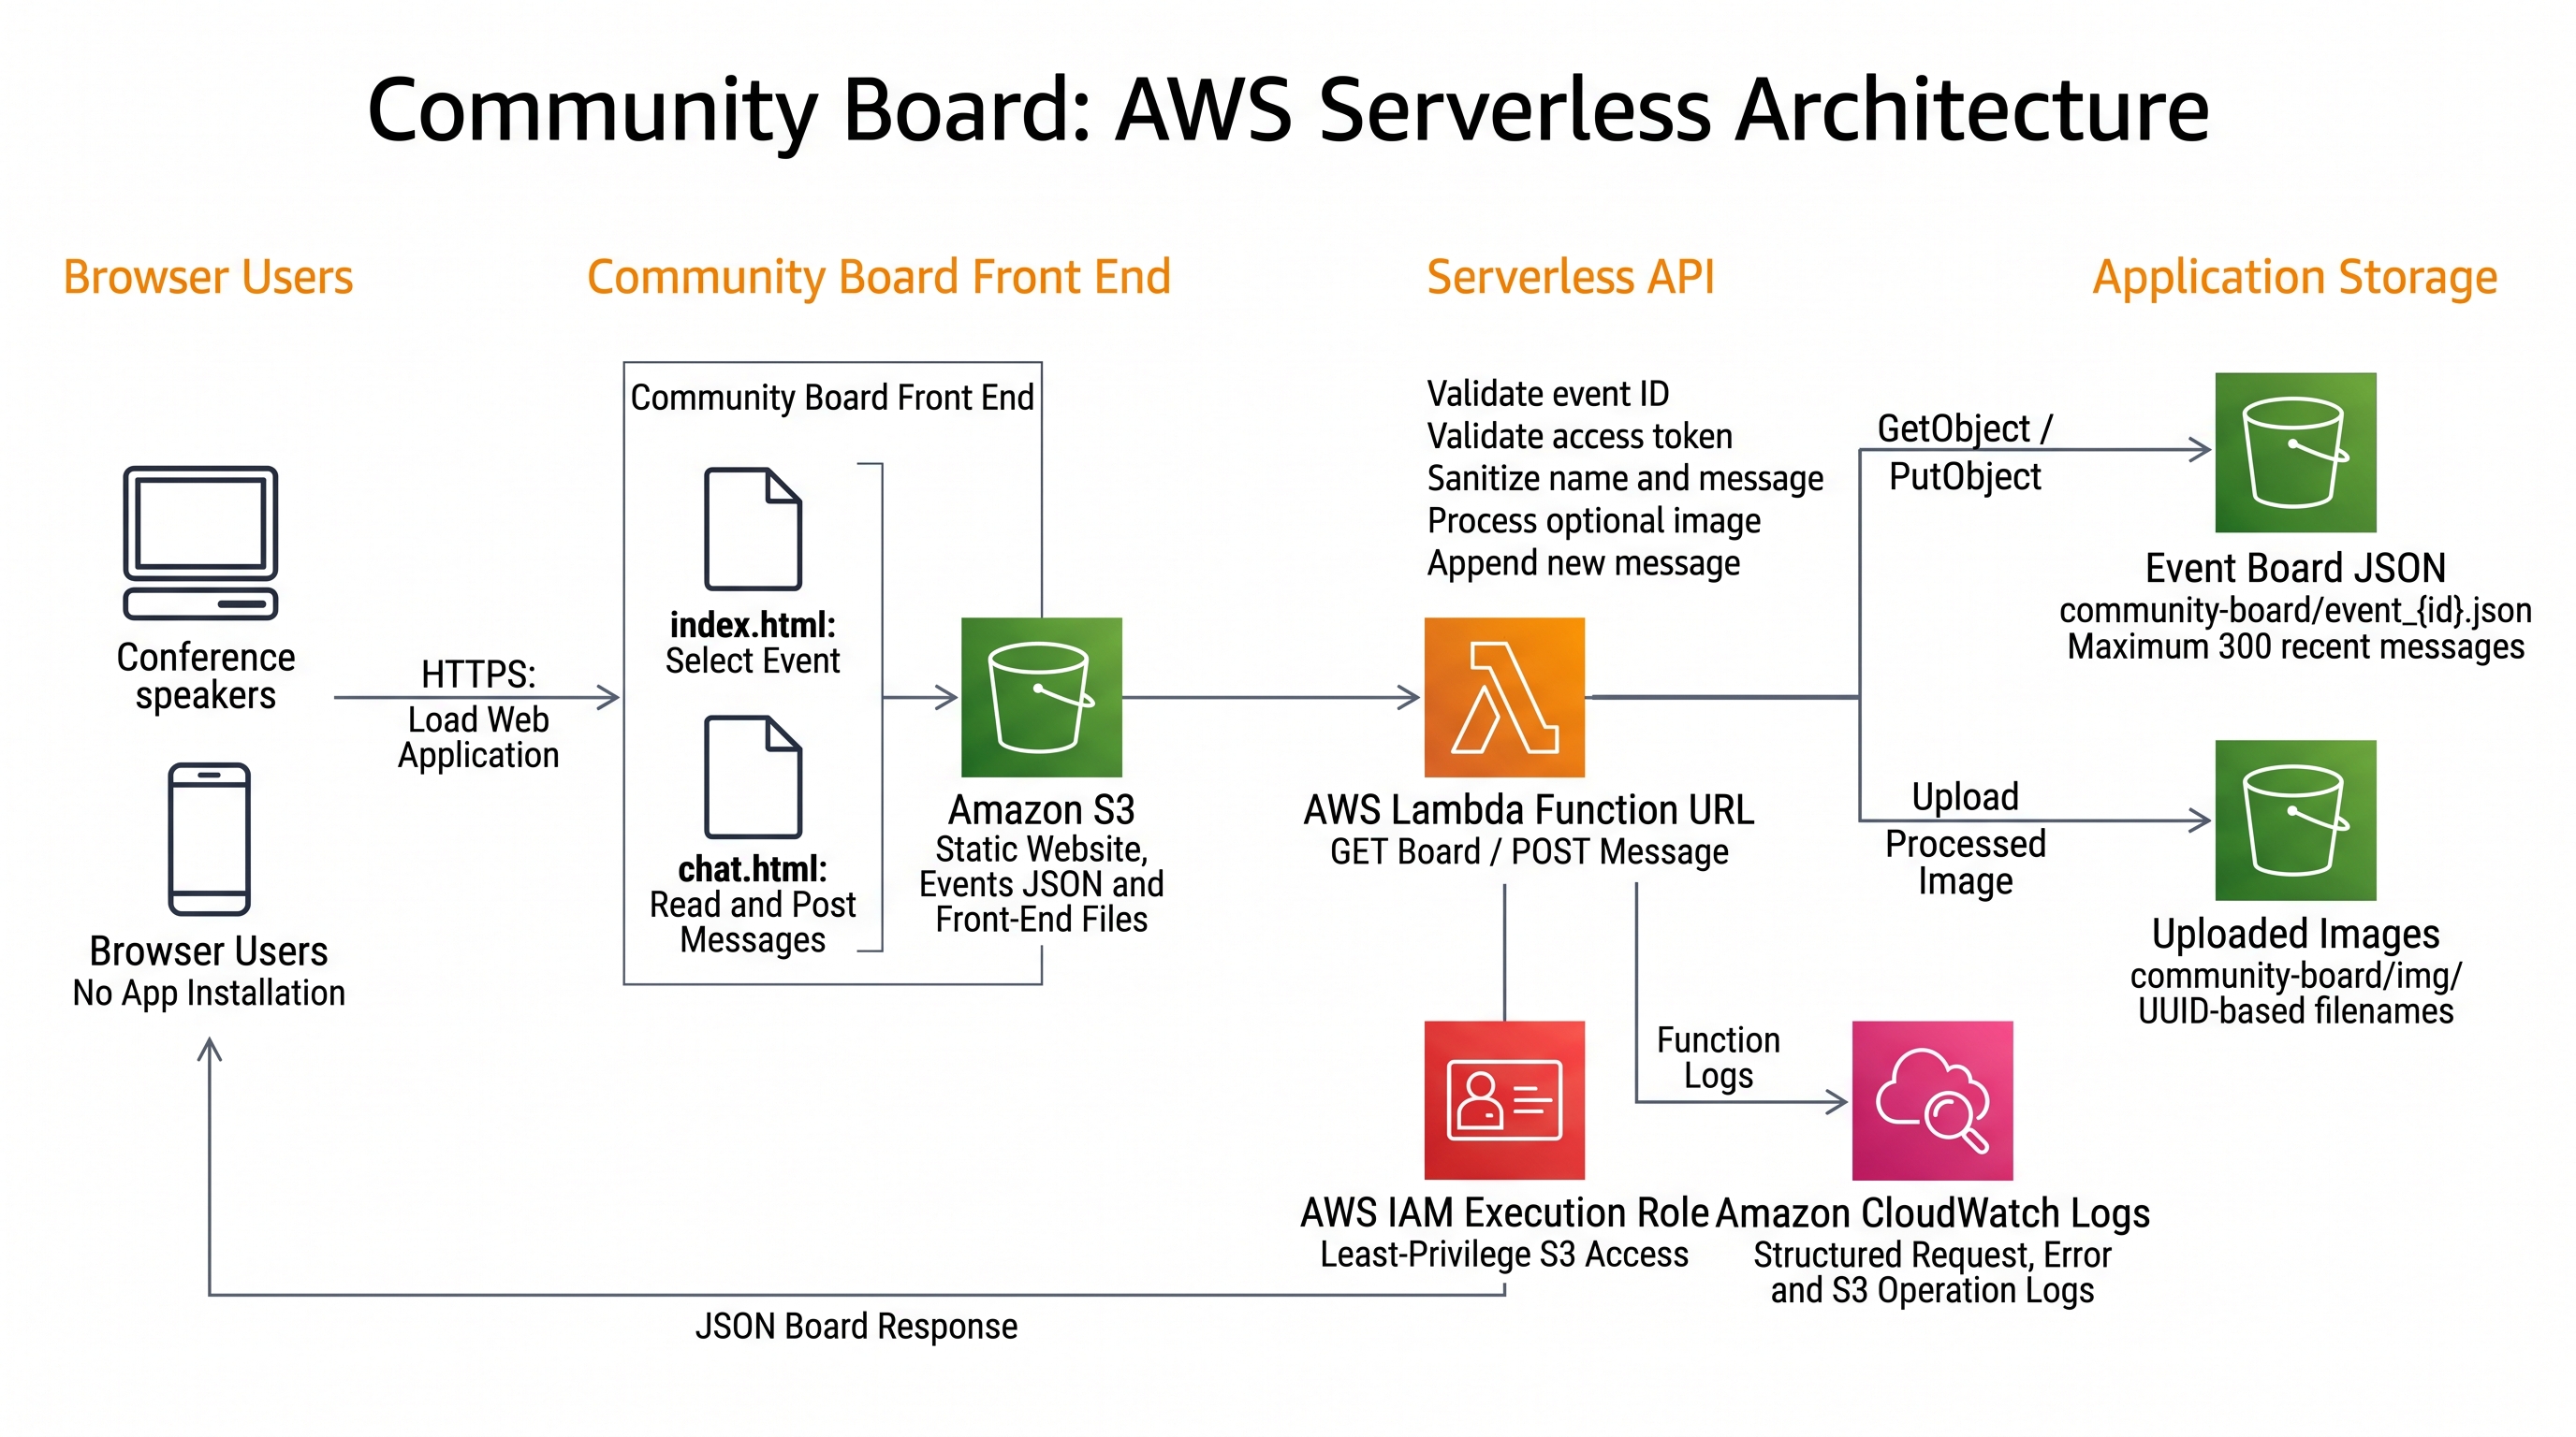Select the orange "Serverless API" heading
The image size is (2576, 1437).
click(x=1571, y=277)
